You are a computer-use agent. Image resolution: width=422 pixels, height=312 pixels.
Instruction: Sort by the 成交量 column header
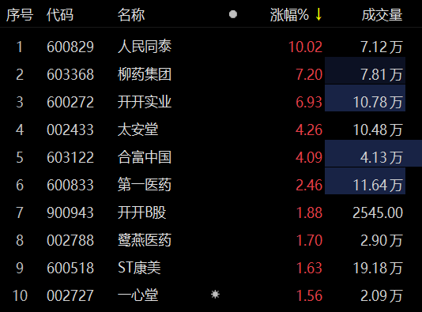tap(382, 15)
